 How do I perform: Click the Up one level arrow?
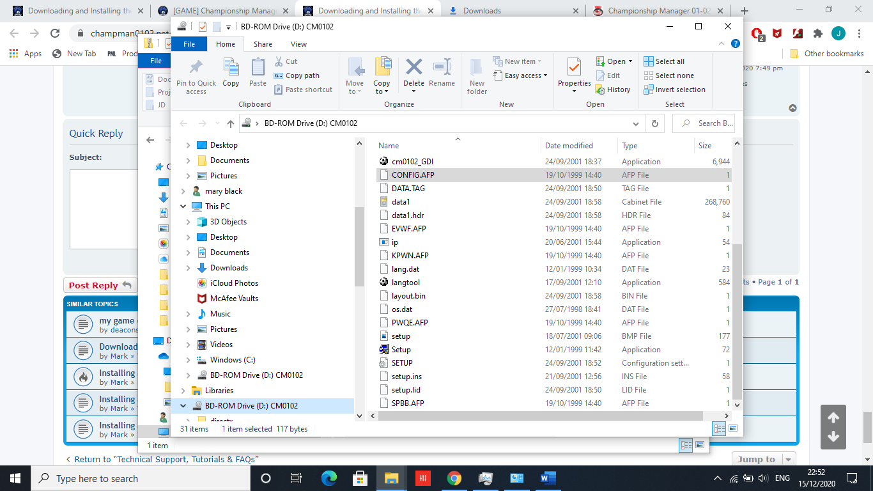tap(231, 123)
